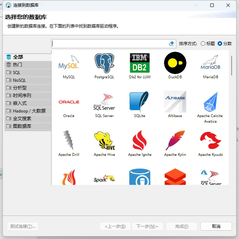
Task: Click the 取消 button
Action: (216, 226)
